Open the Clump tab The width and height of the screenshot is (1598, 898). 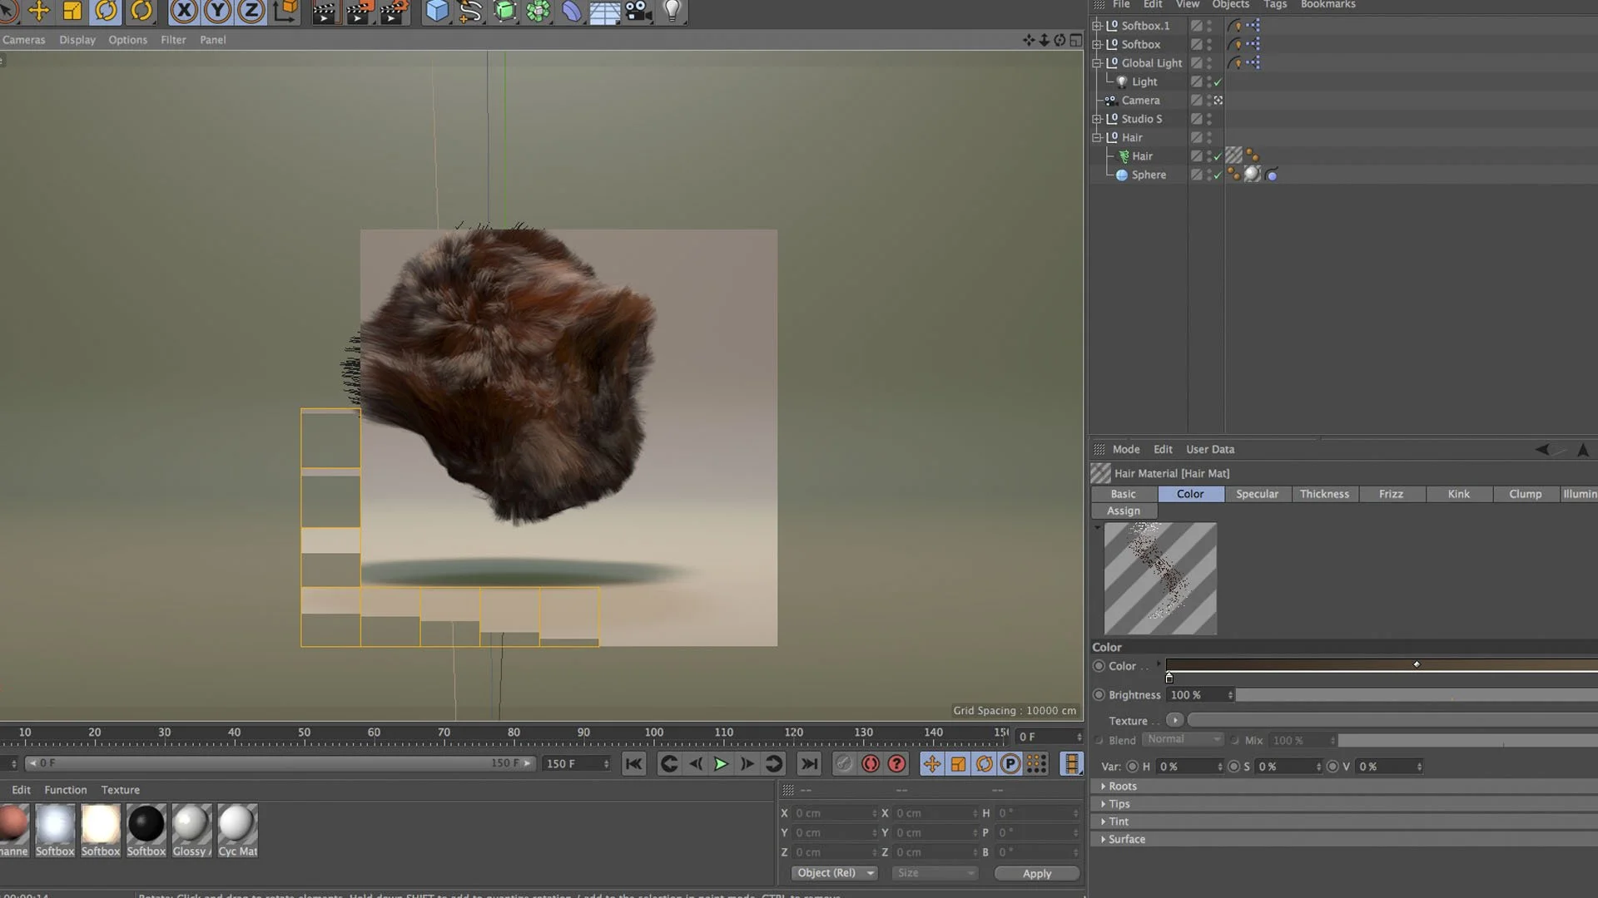pyautogui.click(x=1525, y=494)
